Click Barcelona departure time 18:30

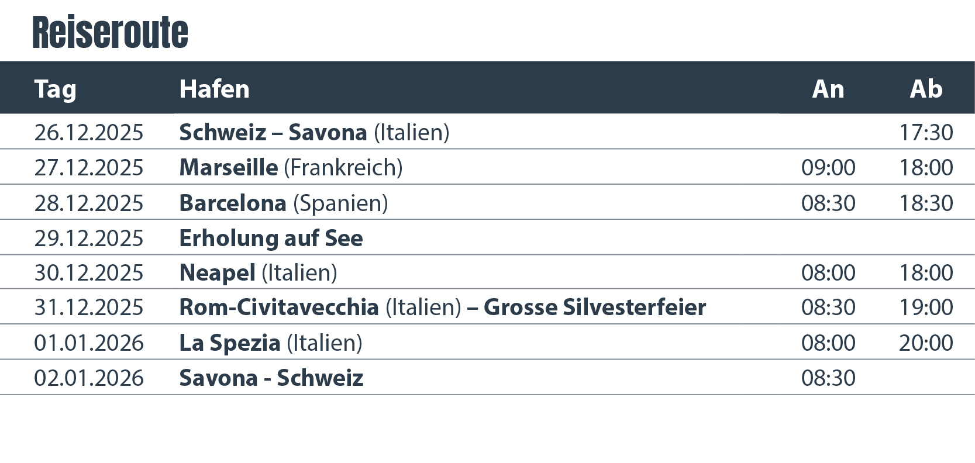coord(926,203)
